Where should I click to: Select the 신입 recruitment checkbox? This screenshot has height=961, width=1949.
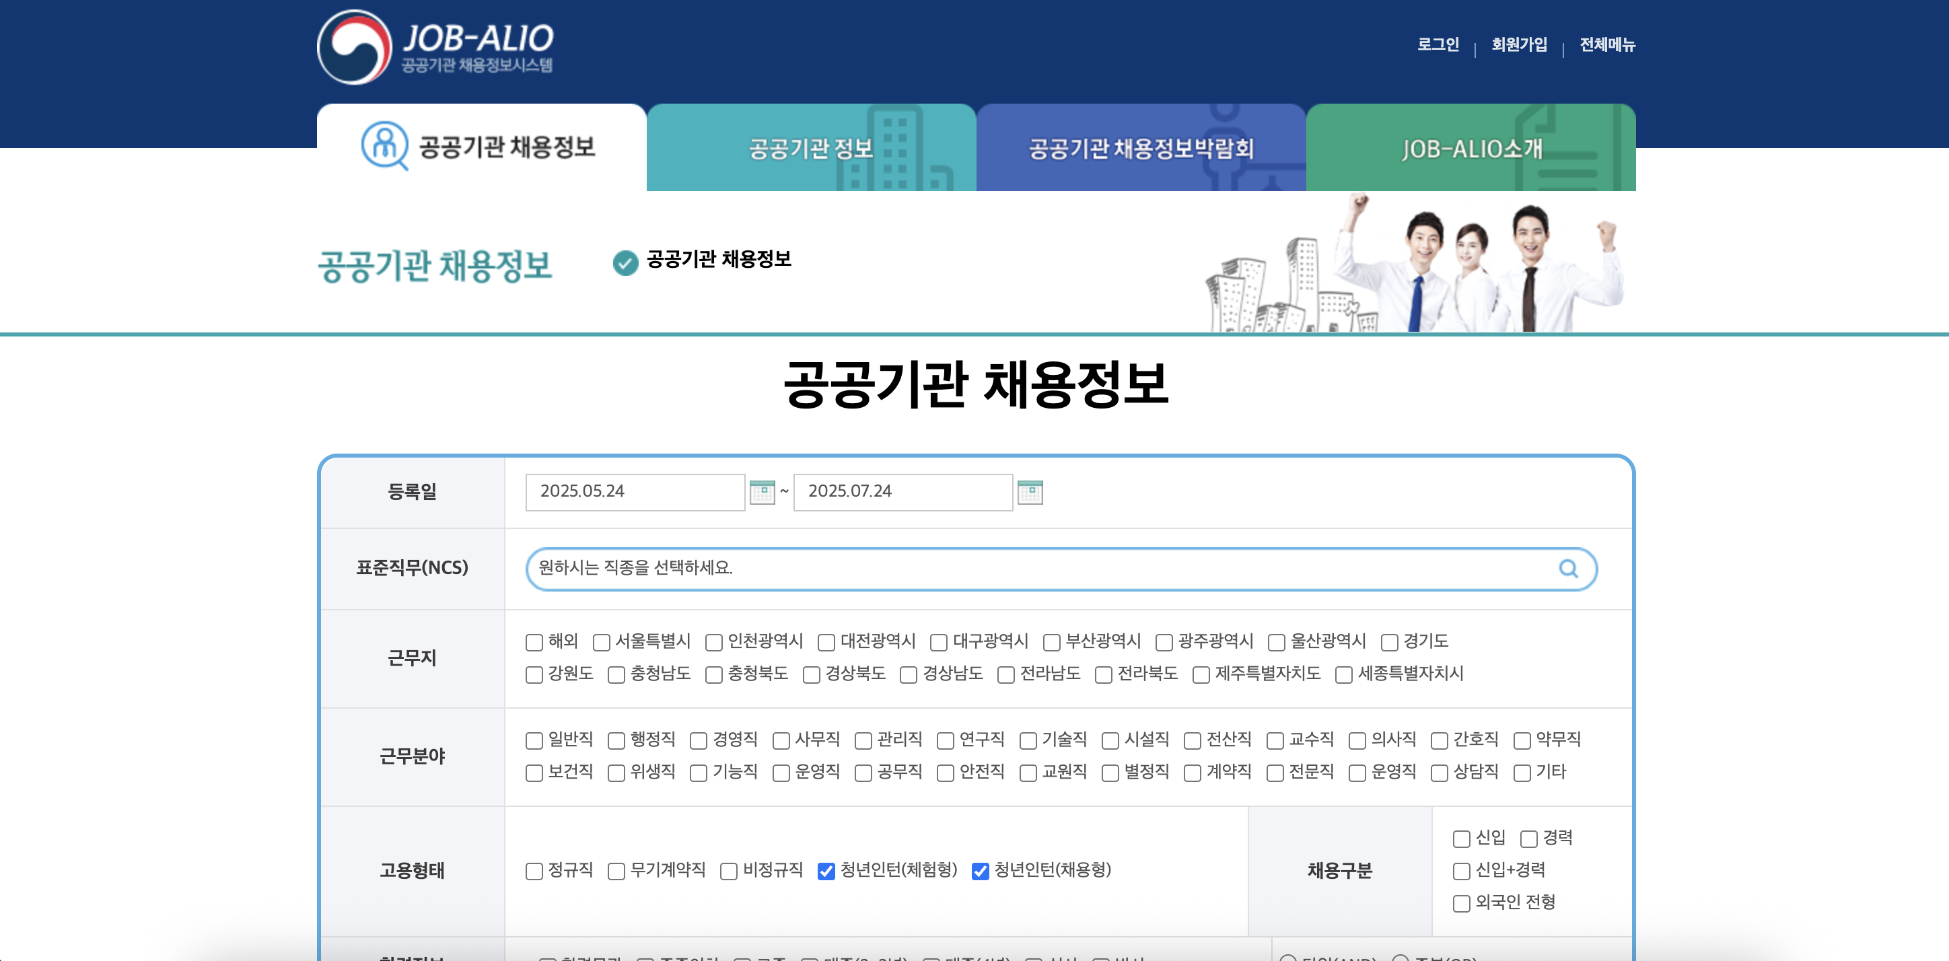point(1461,839)
